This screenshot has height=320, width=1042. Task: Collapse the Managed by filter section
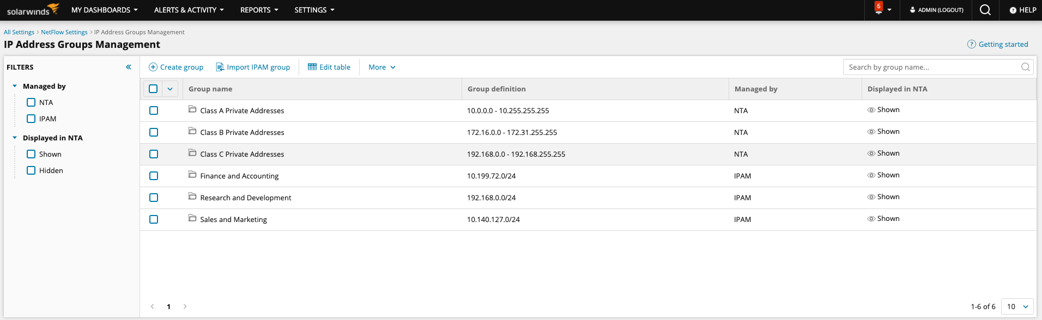click(15, 86)
